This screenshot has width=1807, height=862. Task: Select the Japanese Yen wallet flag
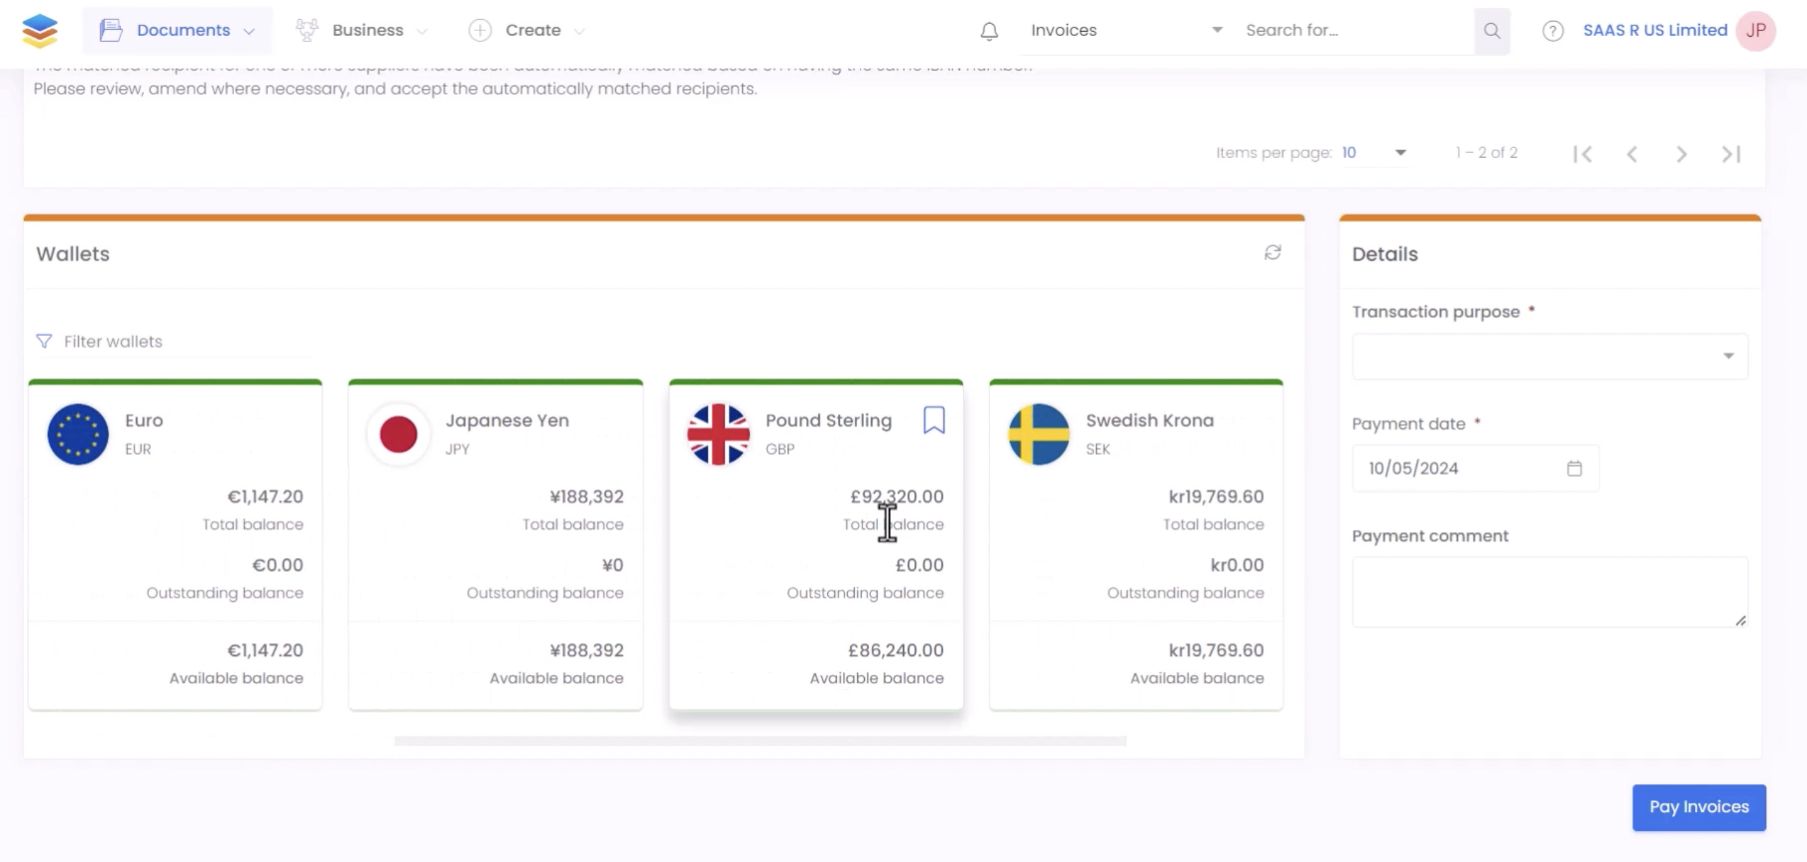click(x=398, y=434)
